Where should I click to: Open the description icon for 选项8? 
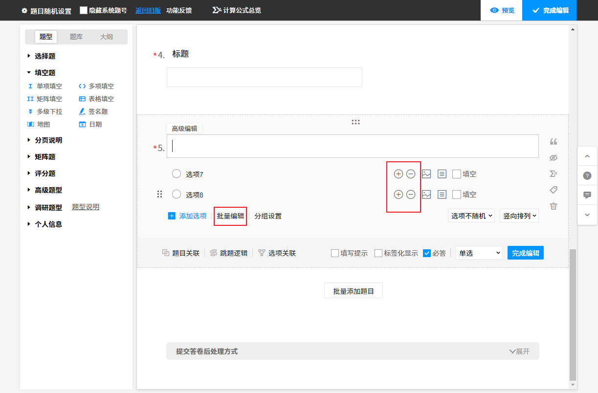[x=442, y=195]
